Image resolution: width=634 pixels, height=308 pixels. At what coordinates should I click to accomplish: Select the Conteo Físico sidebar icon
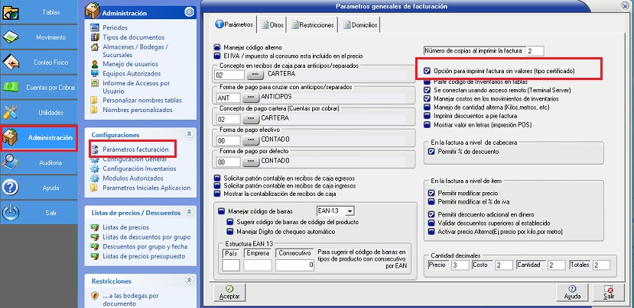(13, 63)
